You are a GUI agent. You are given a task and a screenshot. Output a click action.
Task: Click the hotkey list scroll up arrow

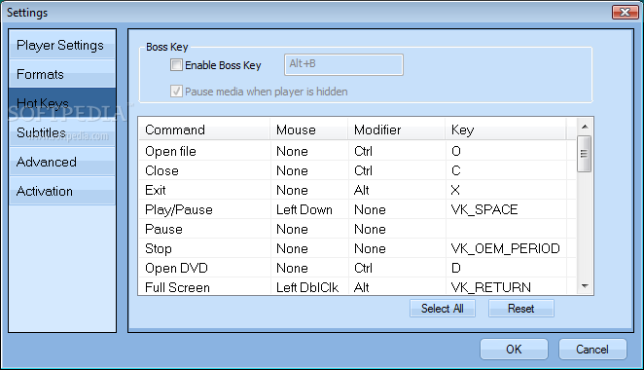[585, 127]
